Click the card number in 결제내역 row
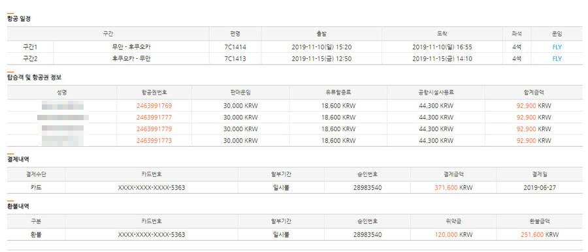The height and width of the screenshot is (252, 588). click(152, 187)
